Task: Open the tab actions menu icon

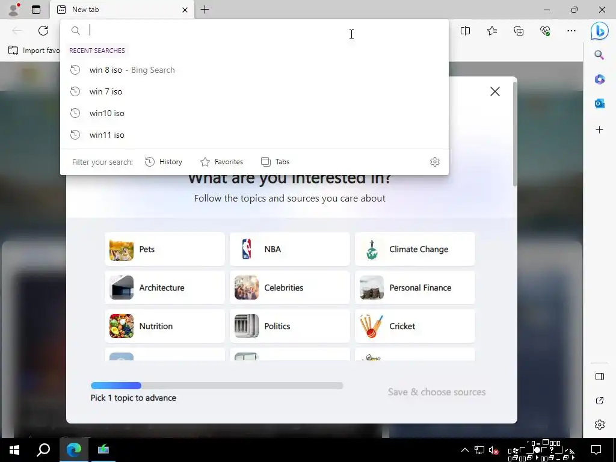Action: coord(36,10)
